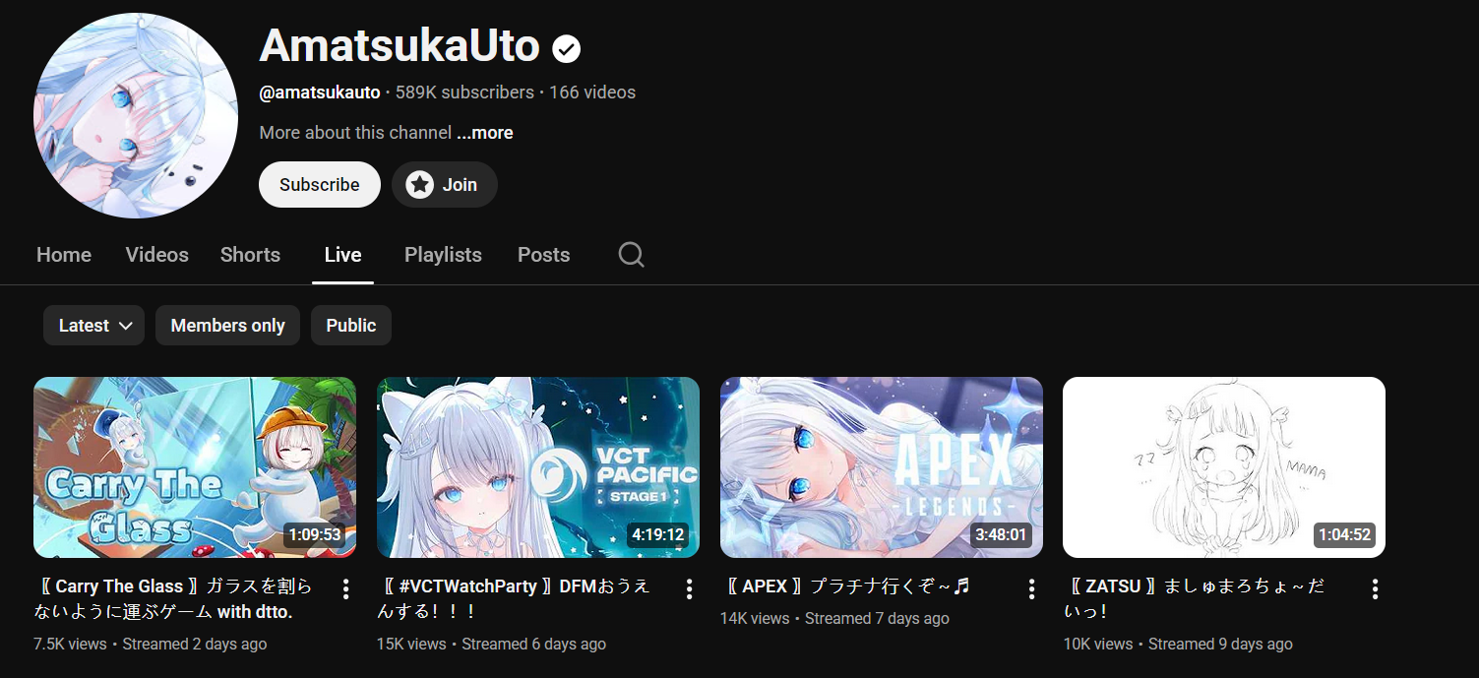The width and height of the screenshot is (1479, 678).
Task: Open the ZATSU sketch thumbnail
Action: click(1224, 467)
